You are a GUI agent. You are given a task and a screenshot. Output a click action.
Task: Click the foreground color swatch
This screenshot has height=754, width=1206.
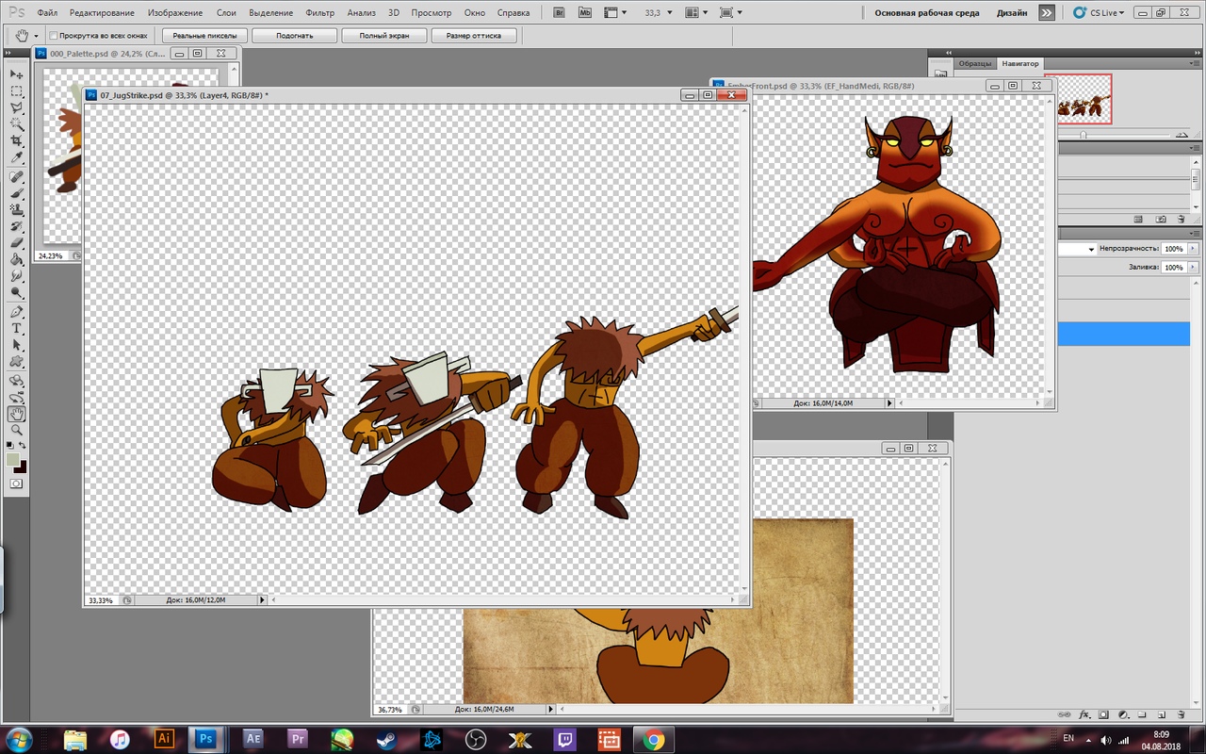click(x=12, y=459)
